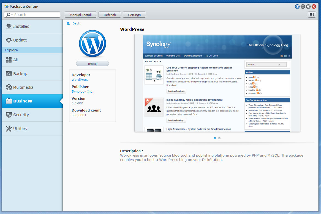Open the WordPress developer link

coord(80,80)
